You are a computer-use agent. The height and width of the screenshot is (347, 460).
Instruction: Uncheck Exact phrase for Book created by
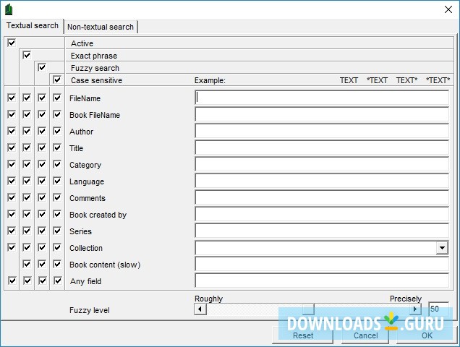click(27, 215)
